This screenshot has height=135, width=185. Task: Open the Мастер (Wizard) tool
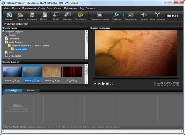tap(43, 15)
